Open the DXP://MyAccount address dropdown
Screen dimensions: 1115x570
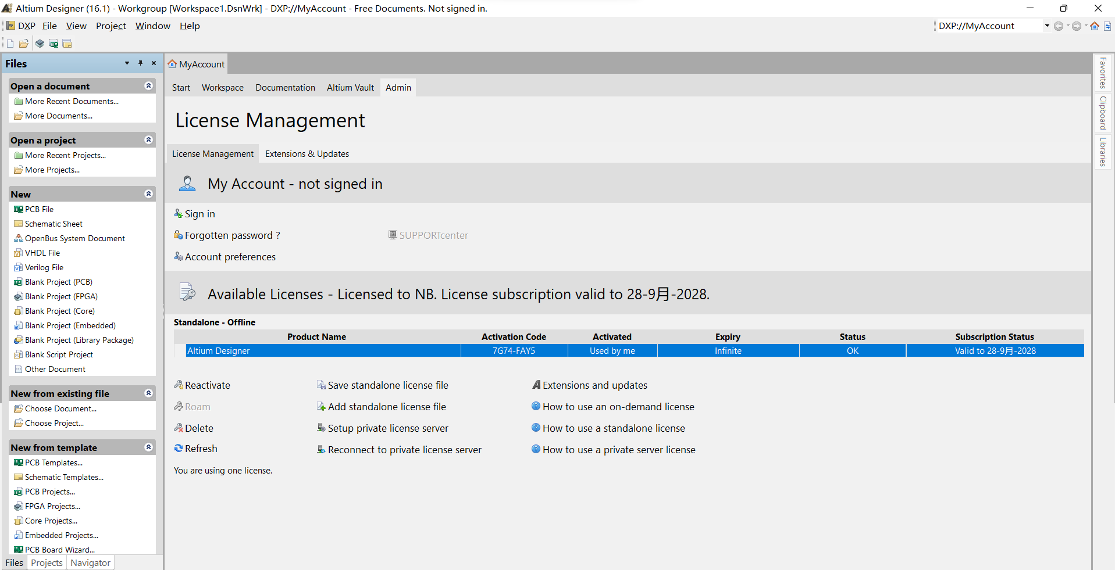pyautogui.click(x=1046, y=26)
